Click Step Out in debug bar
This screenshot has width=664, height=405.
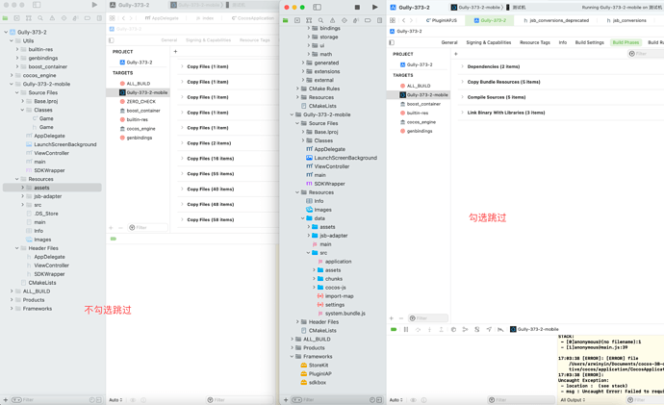coord(442,329)
